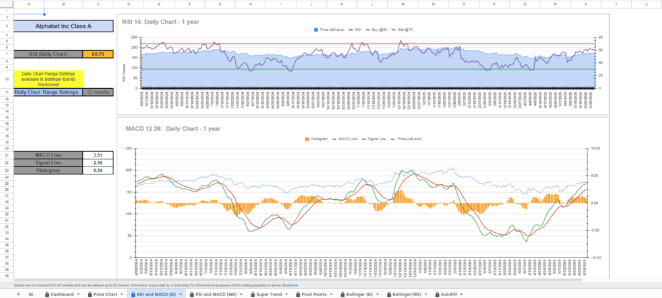Select row 40 header
The height and width of the screenshot is (298, 662).
pyautogui.click(x=7, y=276)
